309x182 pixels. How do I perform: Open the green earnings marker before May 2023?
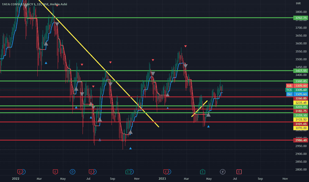point(202,172)
